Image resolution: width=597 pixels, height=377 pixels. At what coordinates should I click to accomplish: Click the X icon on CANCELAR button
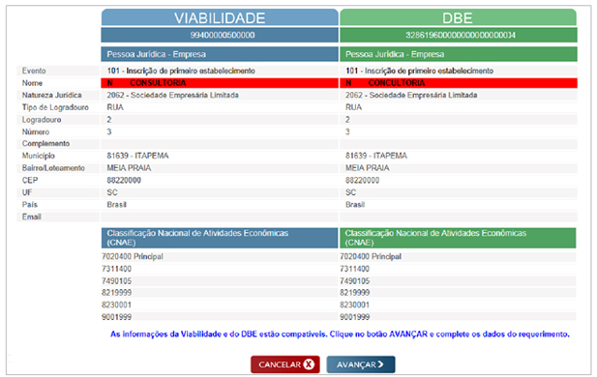click(x=309, y=364)
